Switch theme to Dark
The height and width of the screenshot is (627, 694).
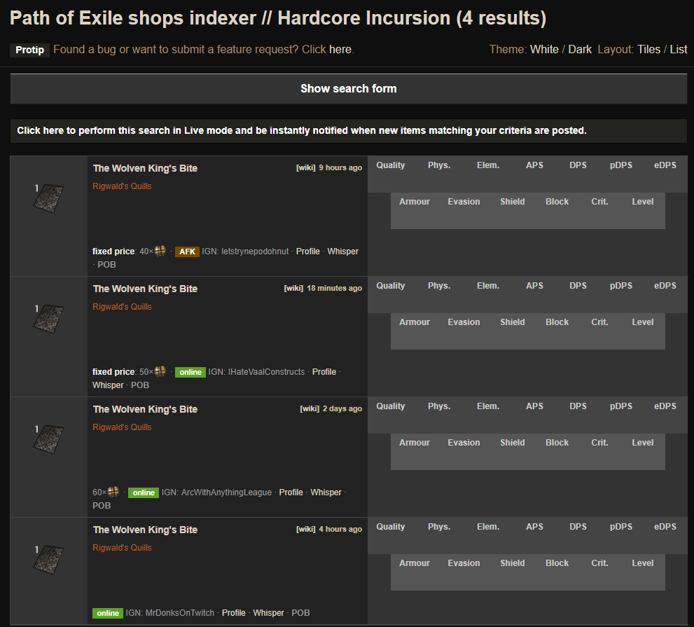coord(580,49)
